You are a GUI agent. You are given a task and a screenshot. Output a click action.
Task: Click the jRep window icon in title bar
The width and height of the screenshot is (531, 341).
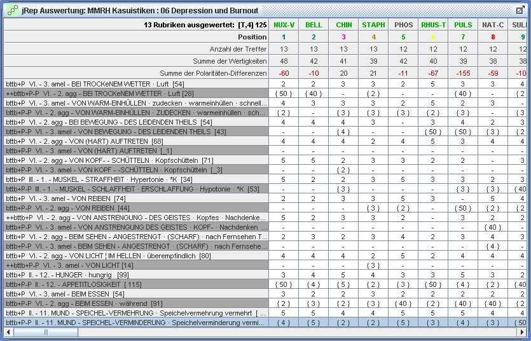12,10
